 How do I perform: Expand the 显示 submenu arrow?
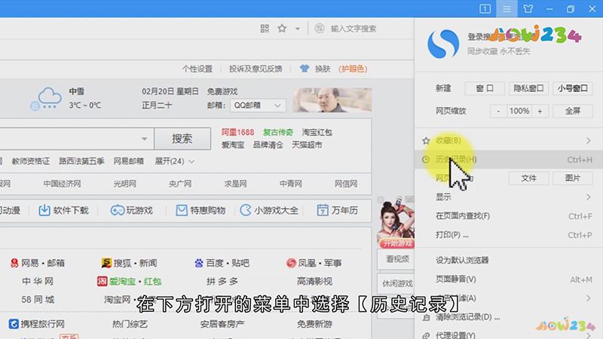click(589, 197)
